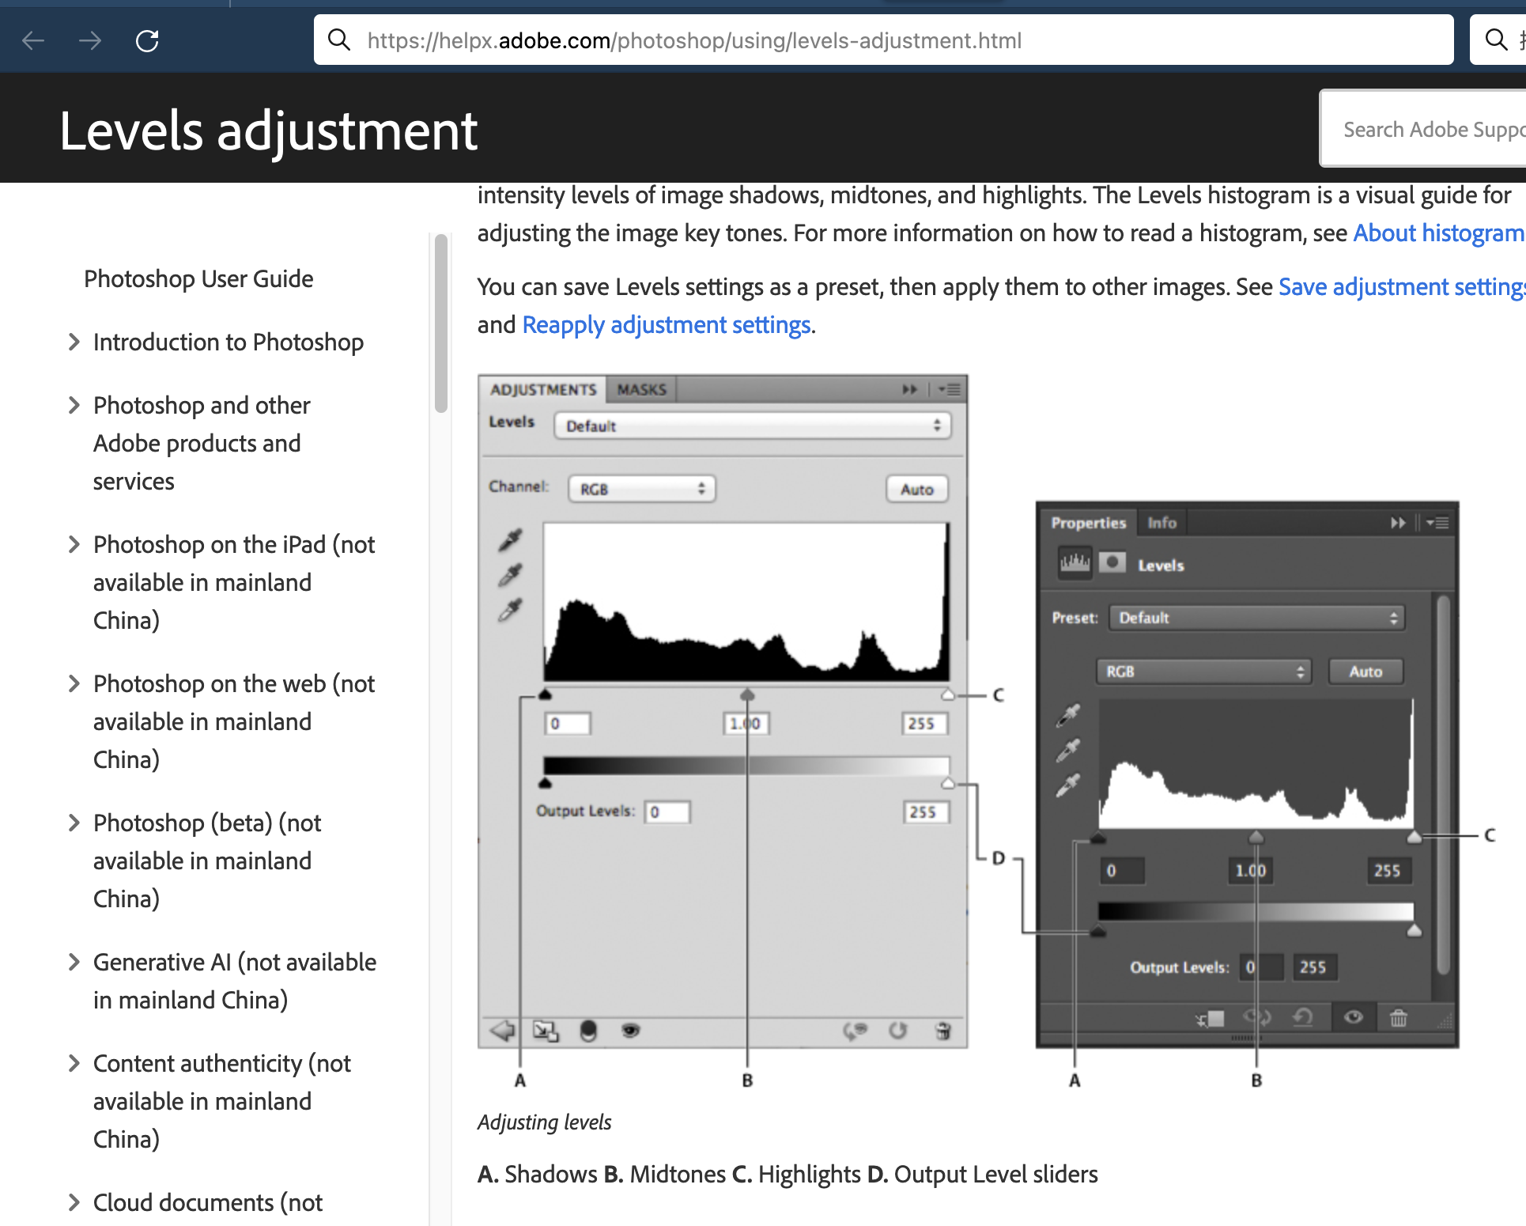Click Output Levels 255 field, dark panel
Viewport: 1526px width, 1226px height.
[x=1314, y=967]
